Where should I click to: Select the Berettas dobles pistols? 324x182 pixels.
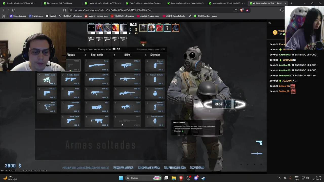point(71,79)
